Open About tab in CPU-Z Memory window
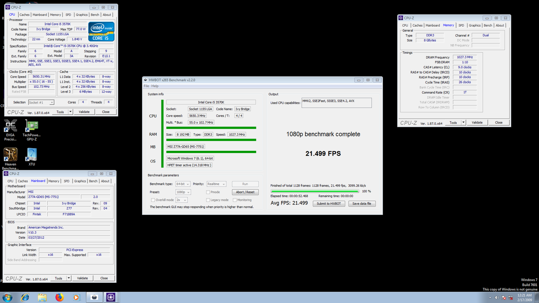539x303 pixels. [500, 26]
